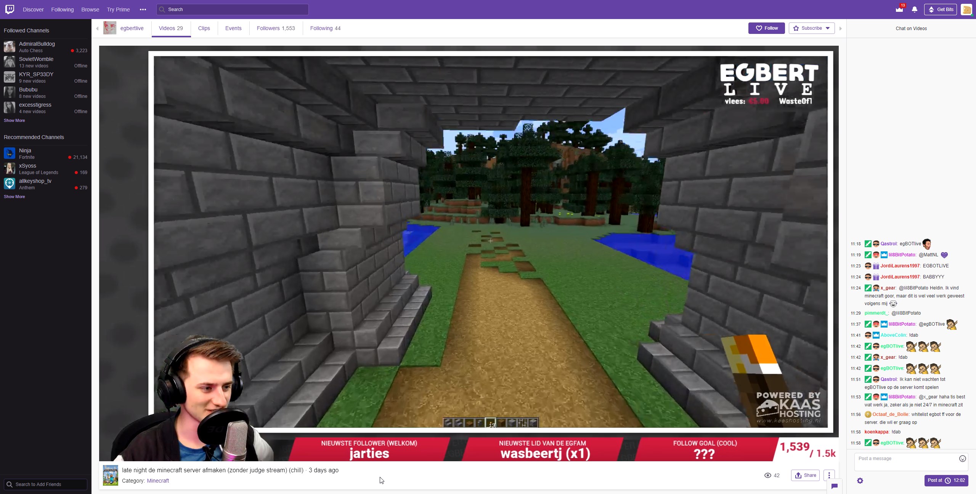Open the Events tab
This screenshot has height=494, width=976.
[x=233, y=28]
